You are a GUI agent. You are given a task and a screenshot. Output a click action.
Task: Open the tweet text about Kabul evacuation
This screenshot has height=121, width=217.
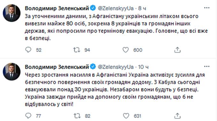pyautogui.click(x=115, y=89)
